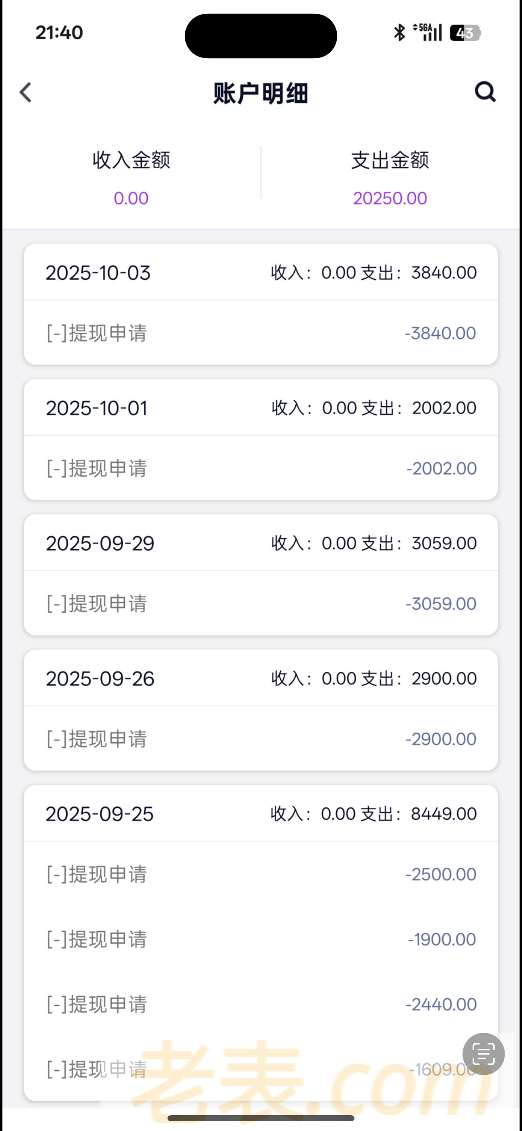Select the 收入金额 summary total

(131, 198)
